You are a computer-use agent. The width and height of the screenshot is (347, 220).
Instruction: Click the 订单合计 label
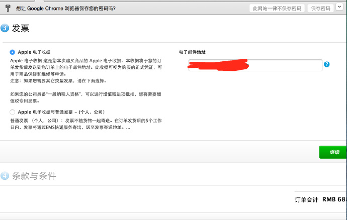(306, 200)
